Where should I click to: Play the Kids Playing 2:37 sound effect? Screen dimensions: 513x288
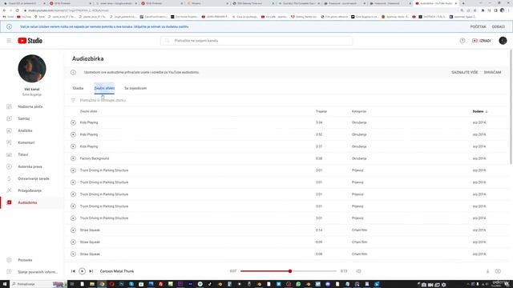pyautogui.click(x=73, y=146)
